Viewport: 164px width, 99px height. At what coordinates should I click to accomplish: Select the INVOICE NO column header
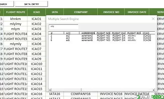point(111,12)
